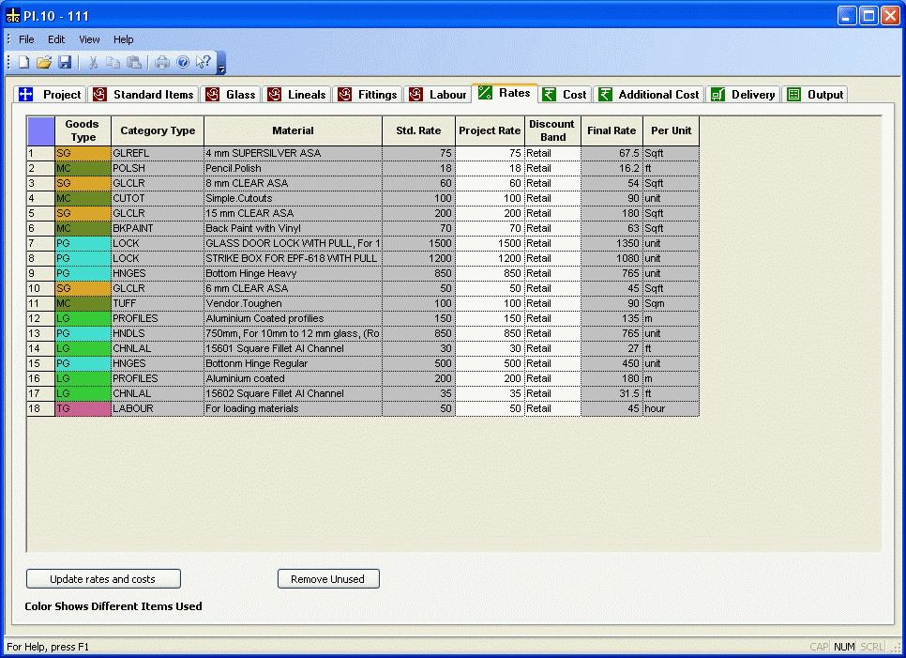Select the pink TG goods type cell
The height and width of the screenshot is (658, 906).
pyautogui.click(x=83, y=408)
